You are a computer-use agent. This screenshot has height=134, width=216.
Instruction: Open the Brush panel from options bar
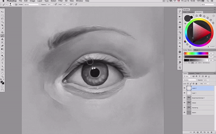[x=16, y=4]
